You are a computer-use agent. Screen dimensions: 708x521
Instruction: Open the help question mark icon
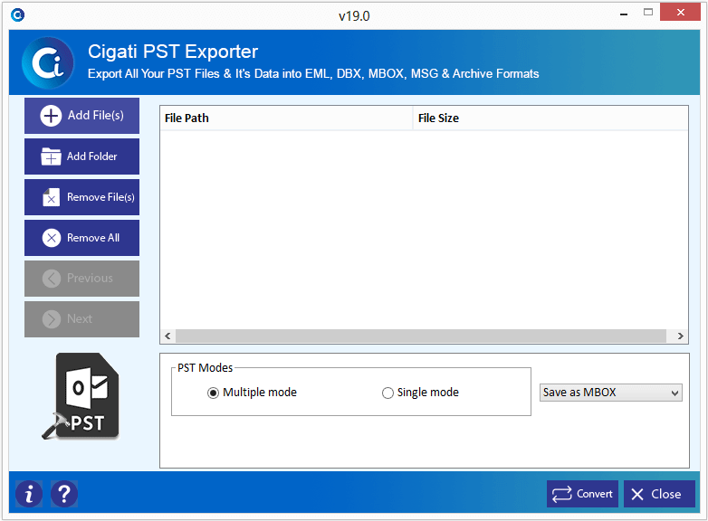tap(64, 494)
